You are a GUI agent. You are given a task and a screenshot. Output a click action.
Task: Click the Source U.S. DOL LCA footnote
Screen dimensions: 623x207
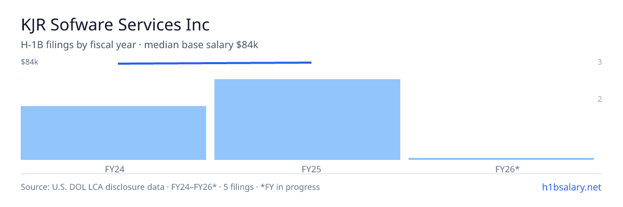pos(170,187)
